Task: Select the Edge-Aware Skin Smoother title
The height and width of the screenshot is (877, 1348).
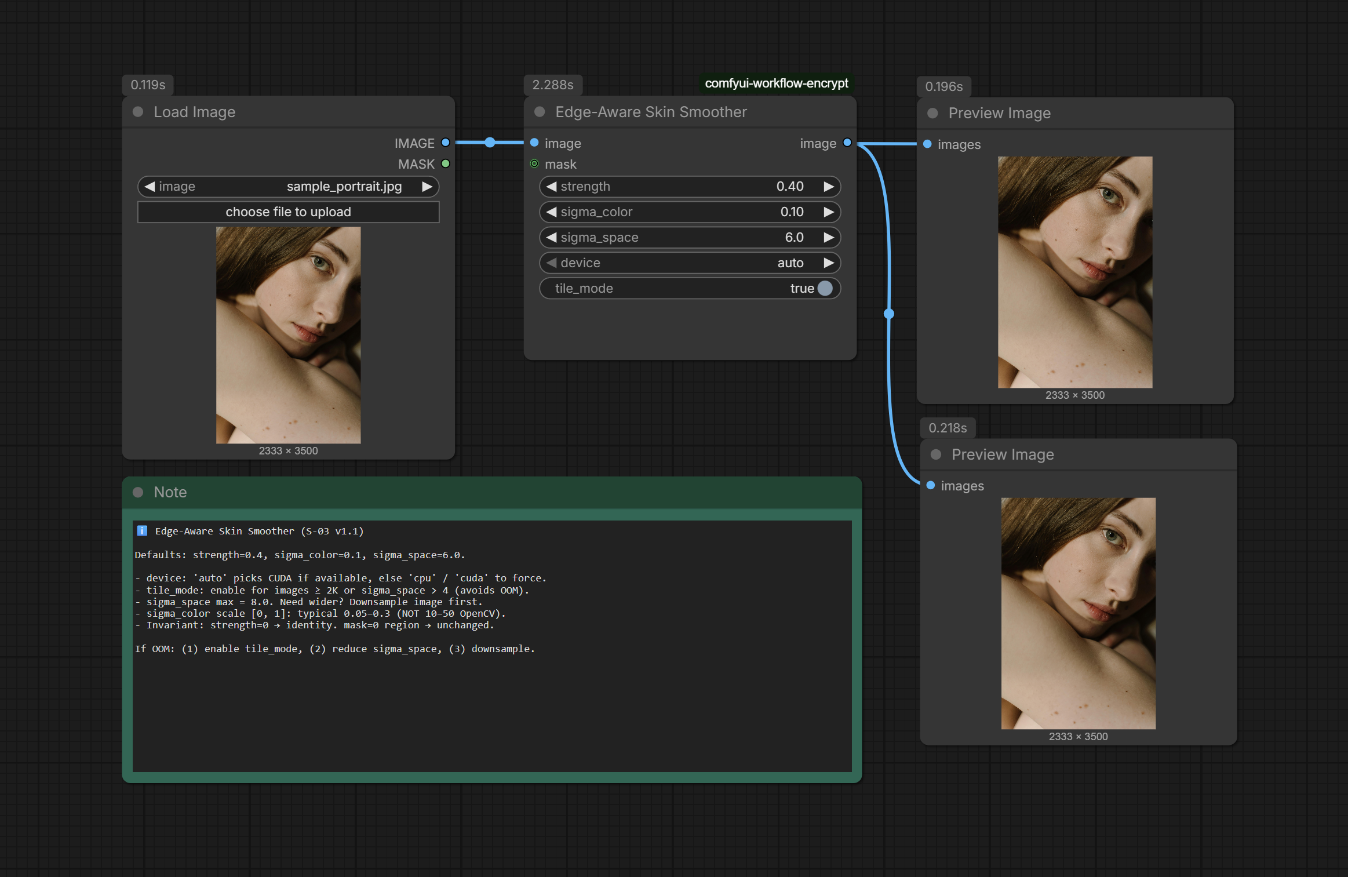Action: [x=651, y=112]
